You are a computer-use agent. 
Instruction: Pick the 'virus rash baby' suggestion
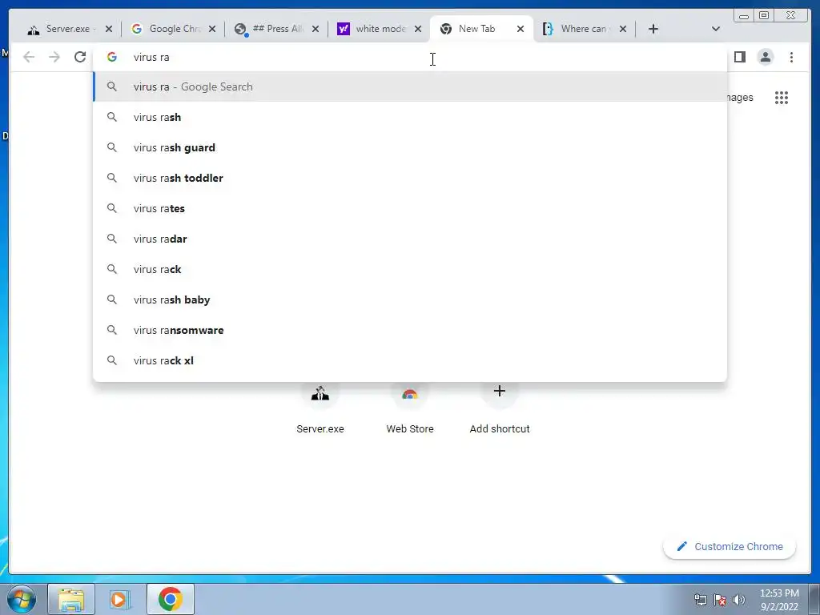coord(409,299)
